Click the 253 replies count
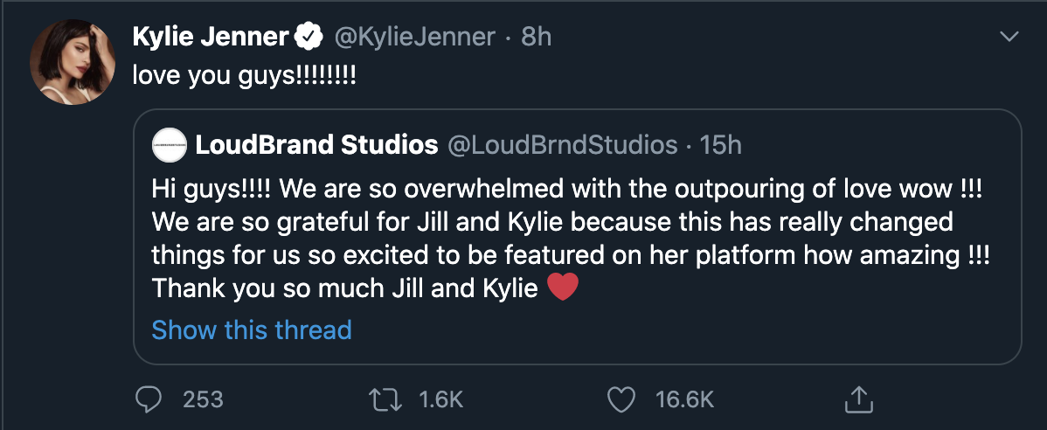Screen dimensions: 1047x430 tap(204, 399)
